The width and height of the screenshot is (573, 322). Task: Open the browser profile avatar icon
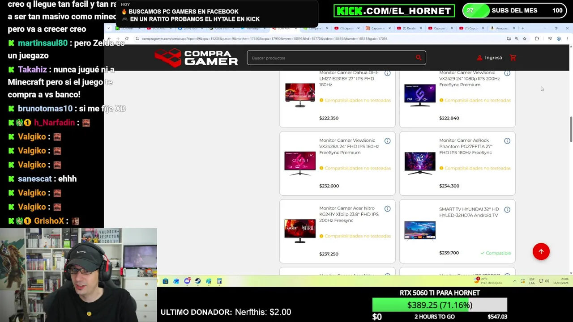tap(559, 38)
